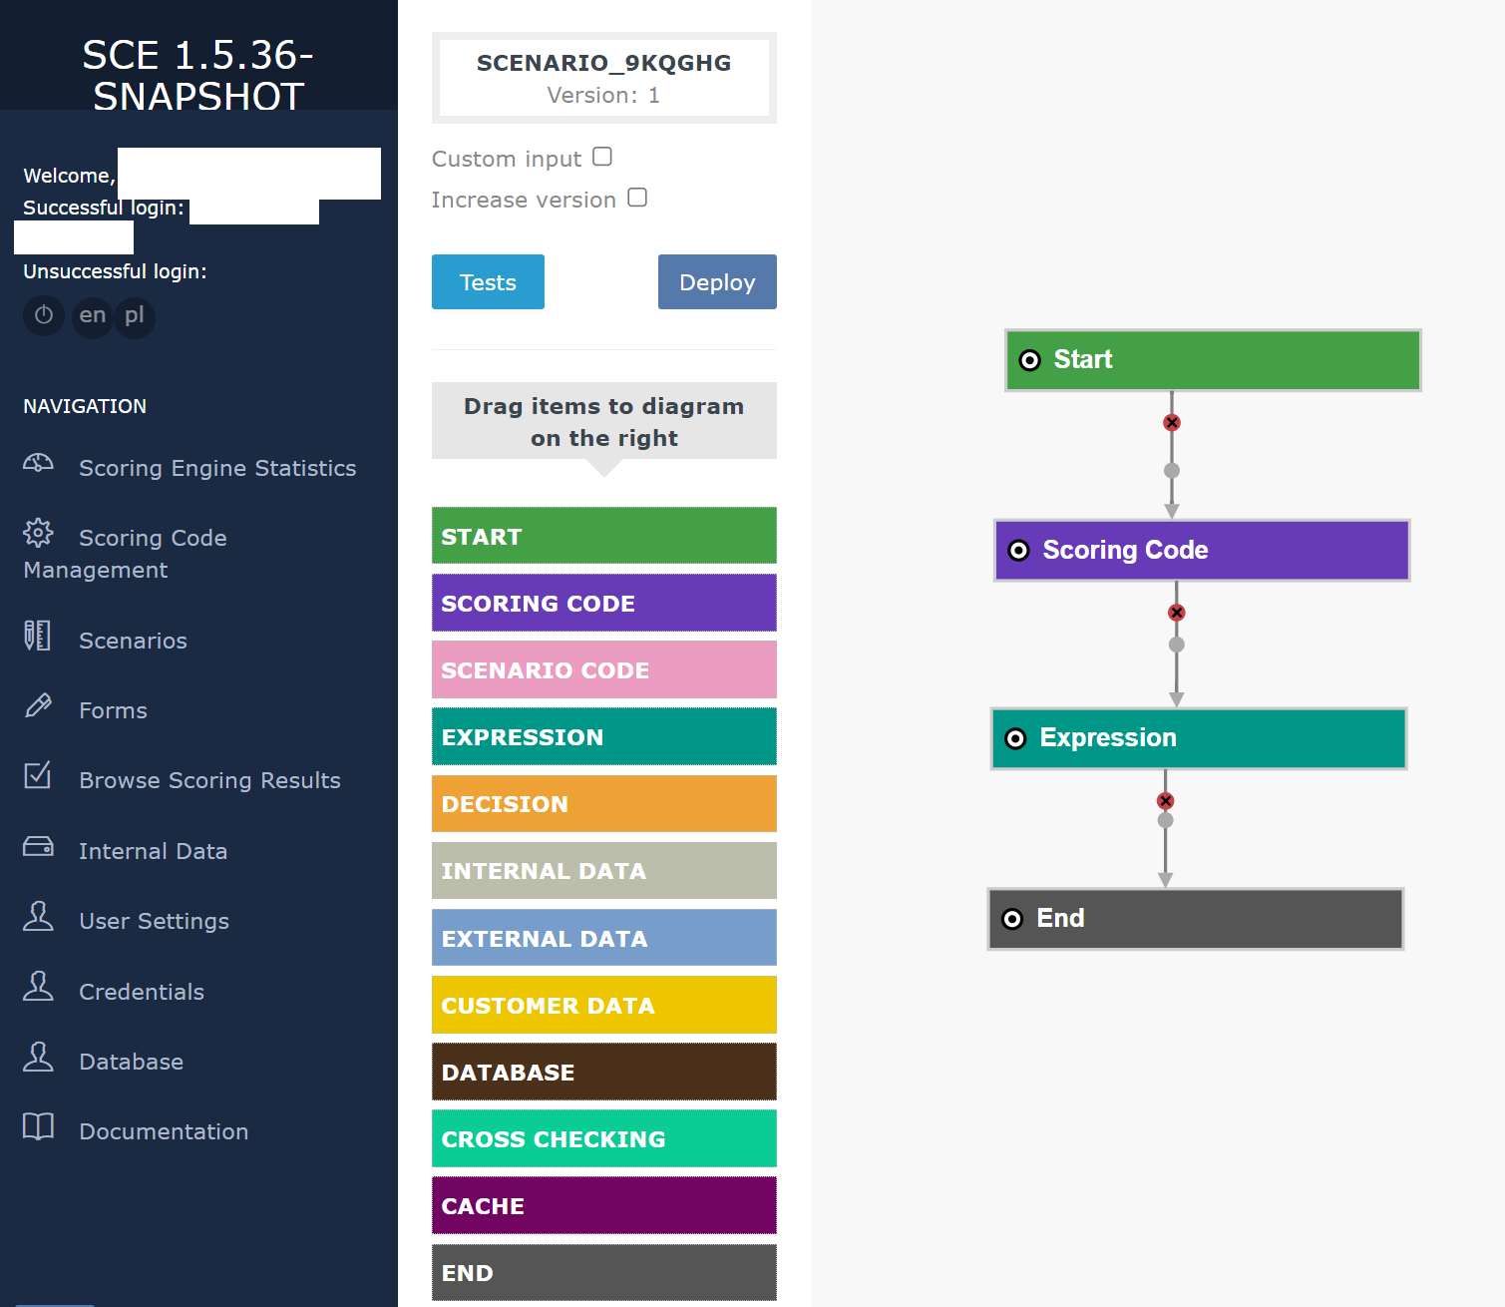Switch the language to Polish
The width and height of the screenshot is (1505, 1307).
tap(135, 316)
